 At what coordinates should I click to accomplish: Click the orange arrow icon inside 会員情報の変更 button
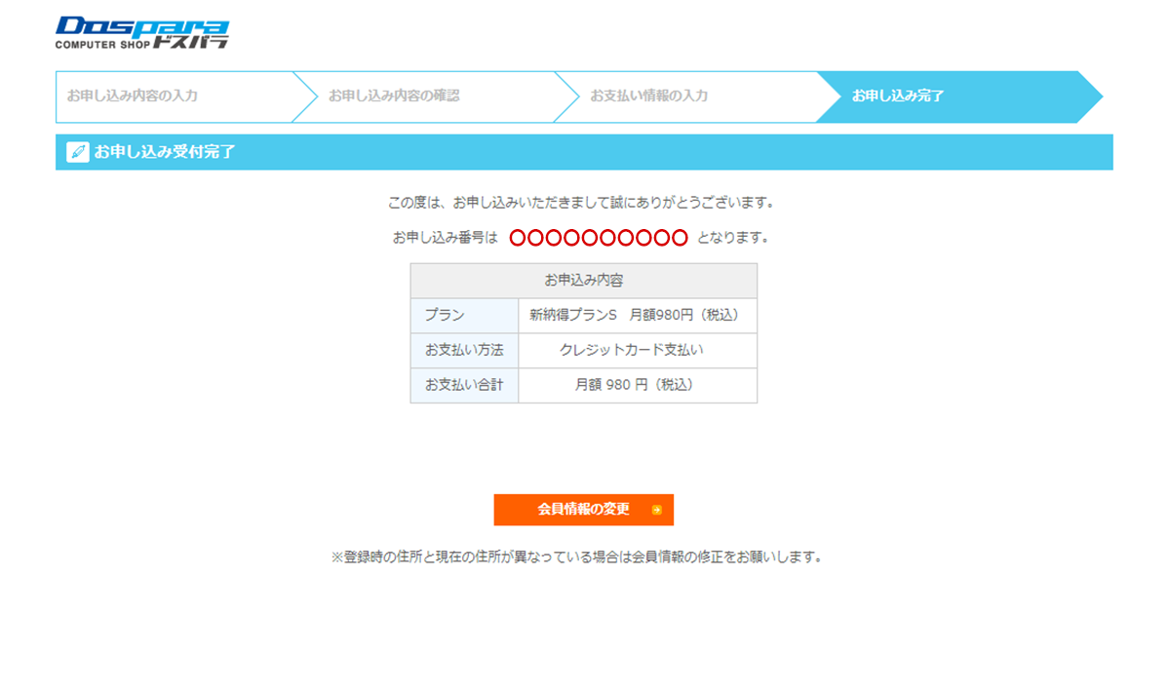click(x=657, y=510)
